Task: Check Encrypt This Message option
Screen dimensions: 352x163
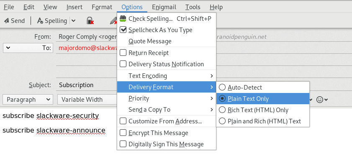Action: point(123,133)
